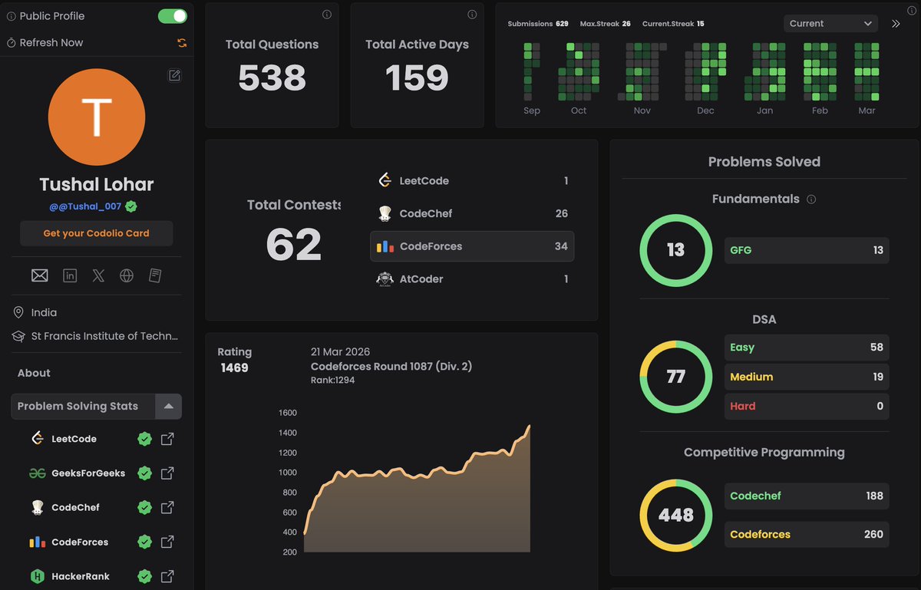Open the email envelope icon
This screenshot has width=921, height=590.
[39, 275]
